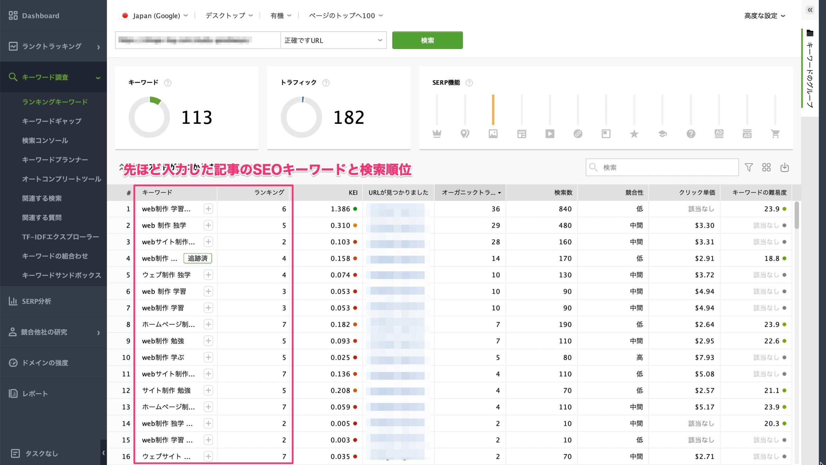Open the 正確ですURL match type dropdown

click(333, 40)
